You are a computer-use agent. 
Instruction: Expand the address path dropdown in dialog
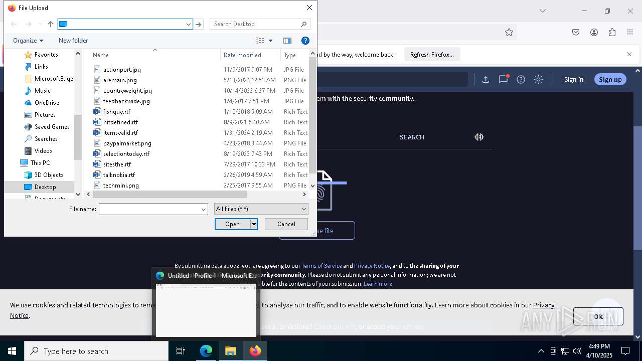coord(189,24)
